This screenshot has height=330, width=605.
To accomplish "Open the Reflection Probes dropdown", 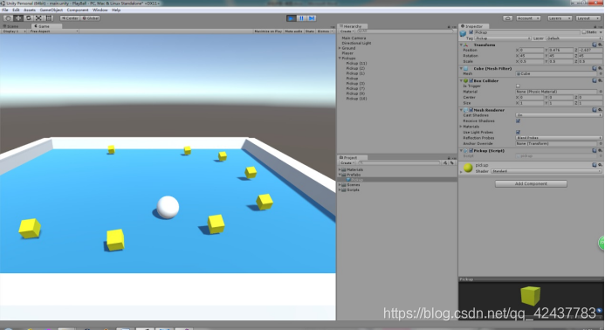I will coord(559,138).
